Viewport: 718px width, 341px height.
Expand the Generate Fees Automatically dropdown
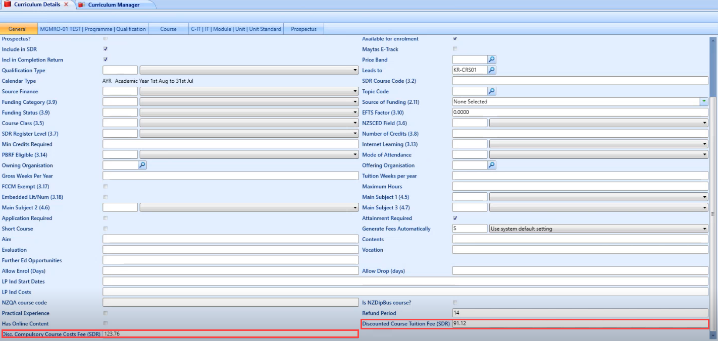click(704, 229)
